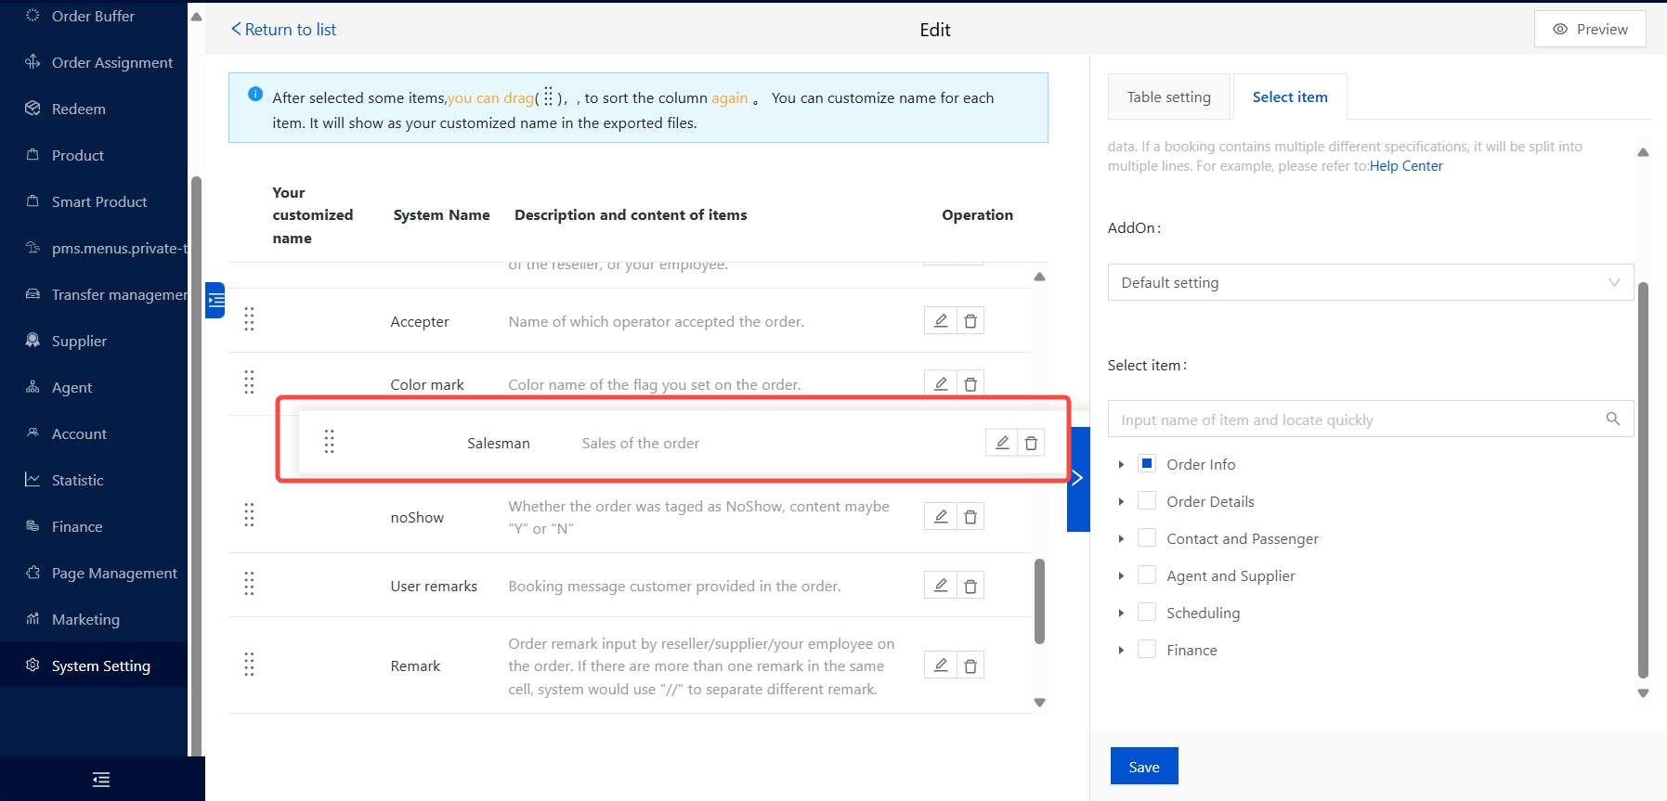Click the Save button
The width and height of the screenshot is (1667, 801).
click(1143, 767)
